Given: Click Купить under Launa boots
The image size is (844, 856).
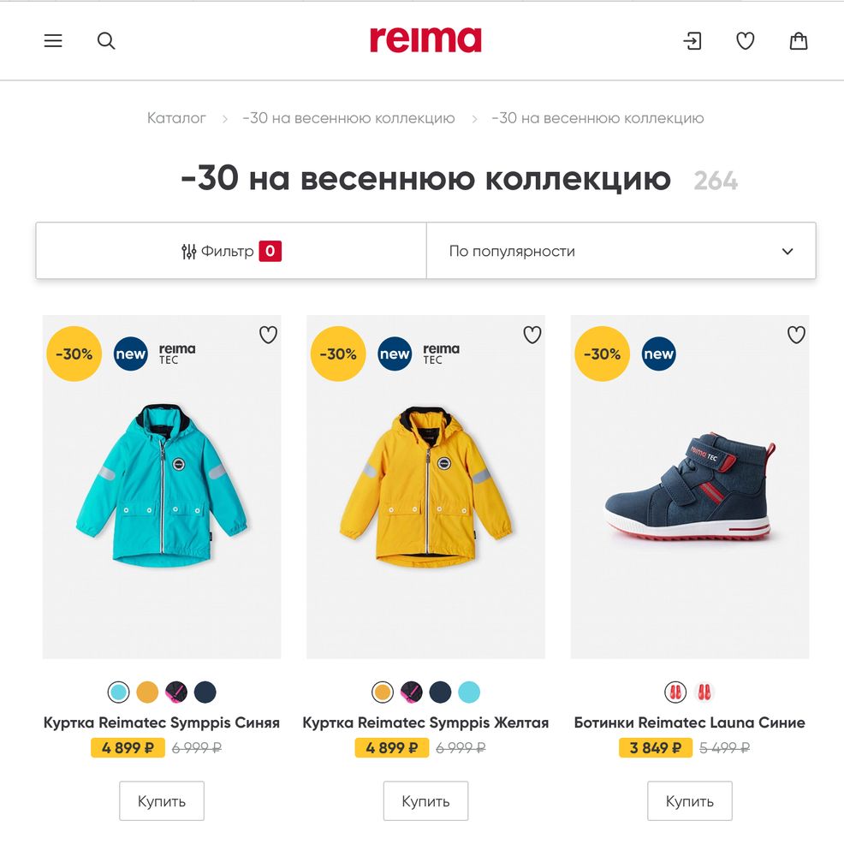Looking at the screenshot, I should [x=690, y=801].
